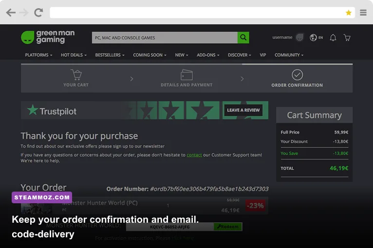The image size is (373, 248).
Task: Open the shopping cart icon in header
Action: coord(347,37)
